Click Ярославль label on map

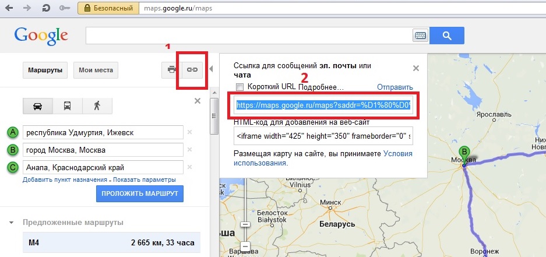(x=494, y=115)
